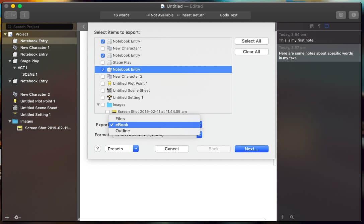Open the help question mark button
Image resolution: width=364 pixels, height=224 pixels.
pyautogui.click(x=97, y=149)
